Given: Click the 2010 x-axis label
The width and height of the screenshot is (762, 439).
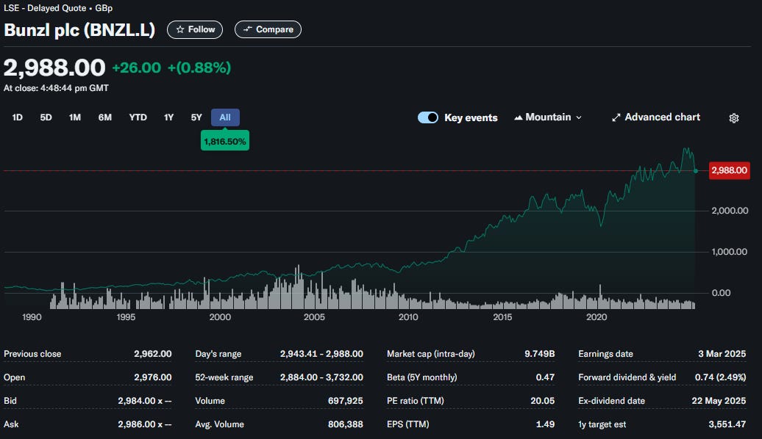Looking at the screenshot, I should pyautogui.click(x=408, y=316).
